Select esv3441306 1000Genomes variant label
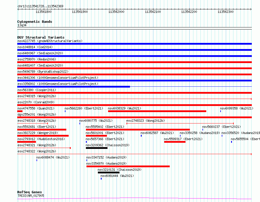Image resolution: width=260 pixels, height=202 pixels. [x=58, y=78]
